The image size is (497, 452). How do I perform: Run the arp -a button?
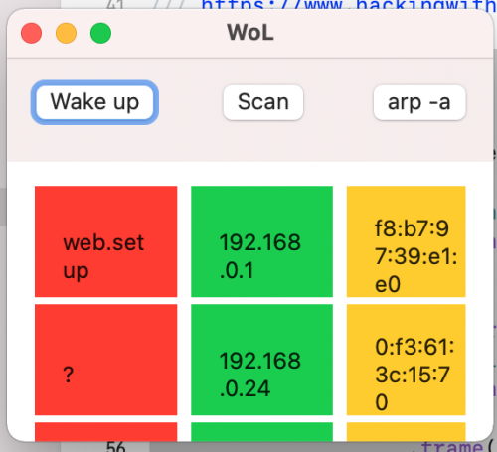point(419,102)
